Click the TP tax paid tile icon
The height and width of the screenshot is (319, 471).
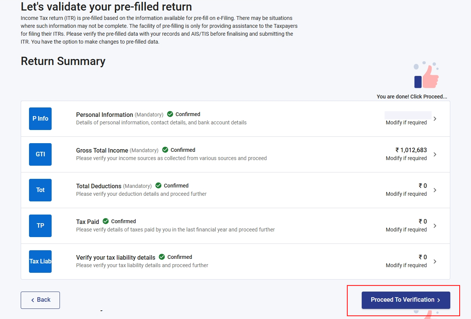tap(40, 226)
